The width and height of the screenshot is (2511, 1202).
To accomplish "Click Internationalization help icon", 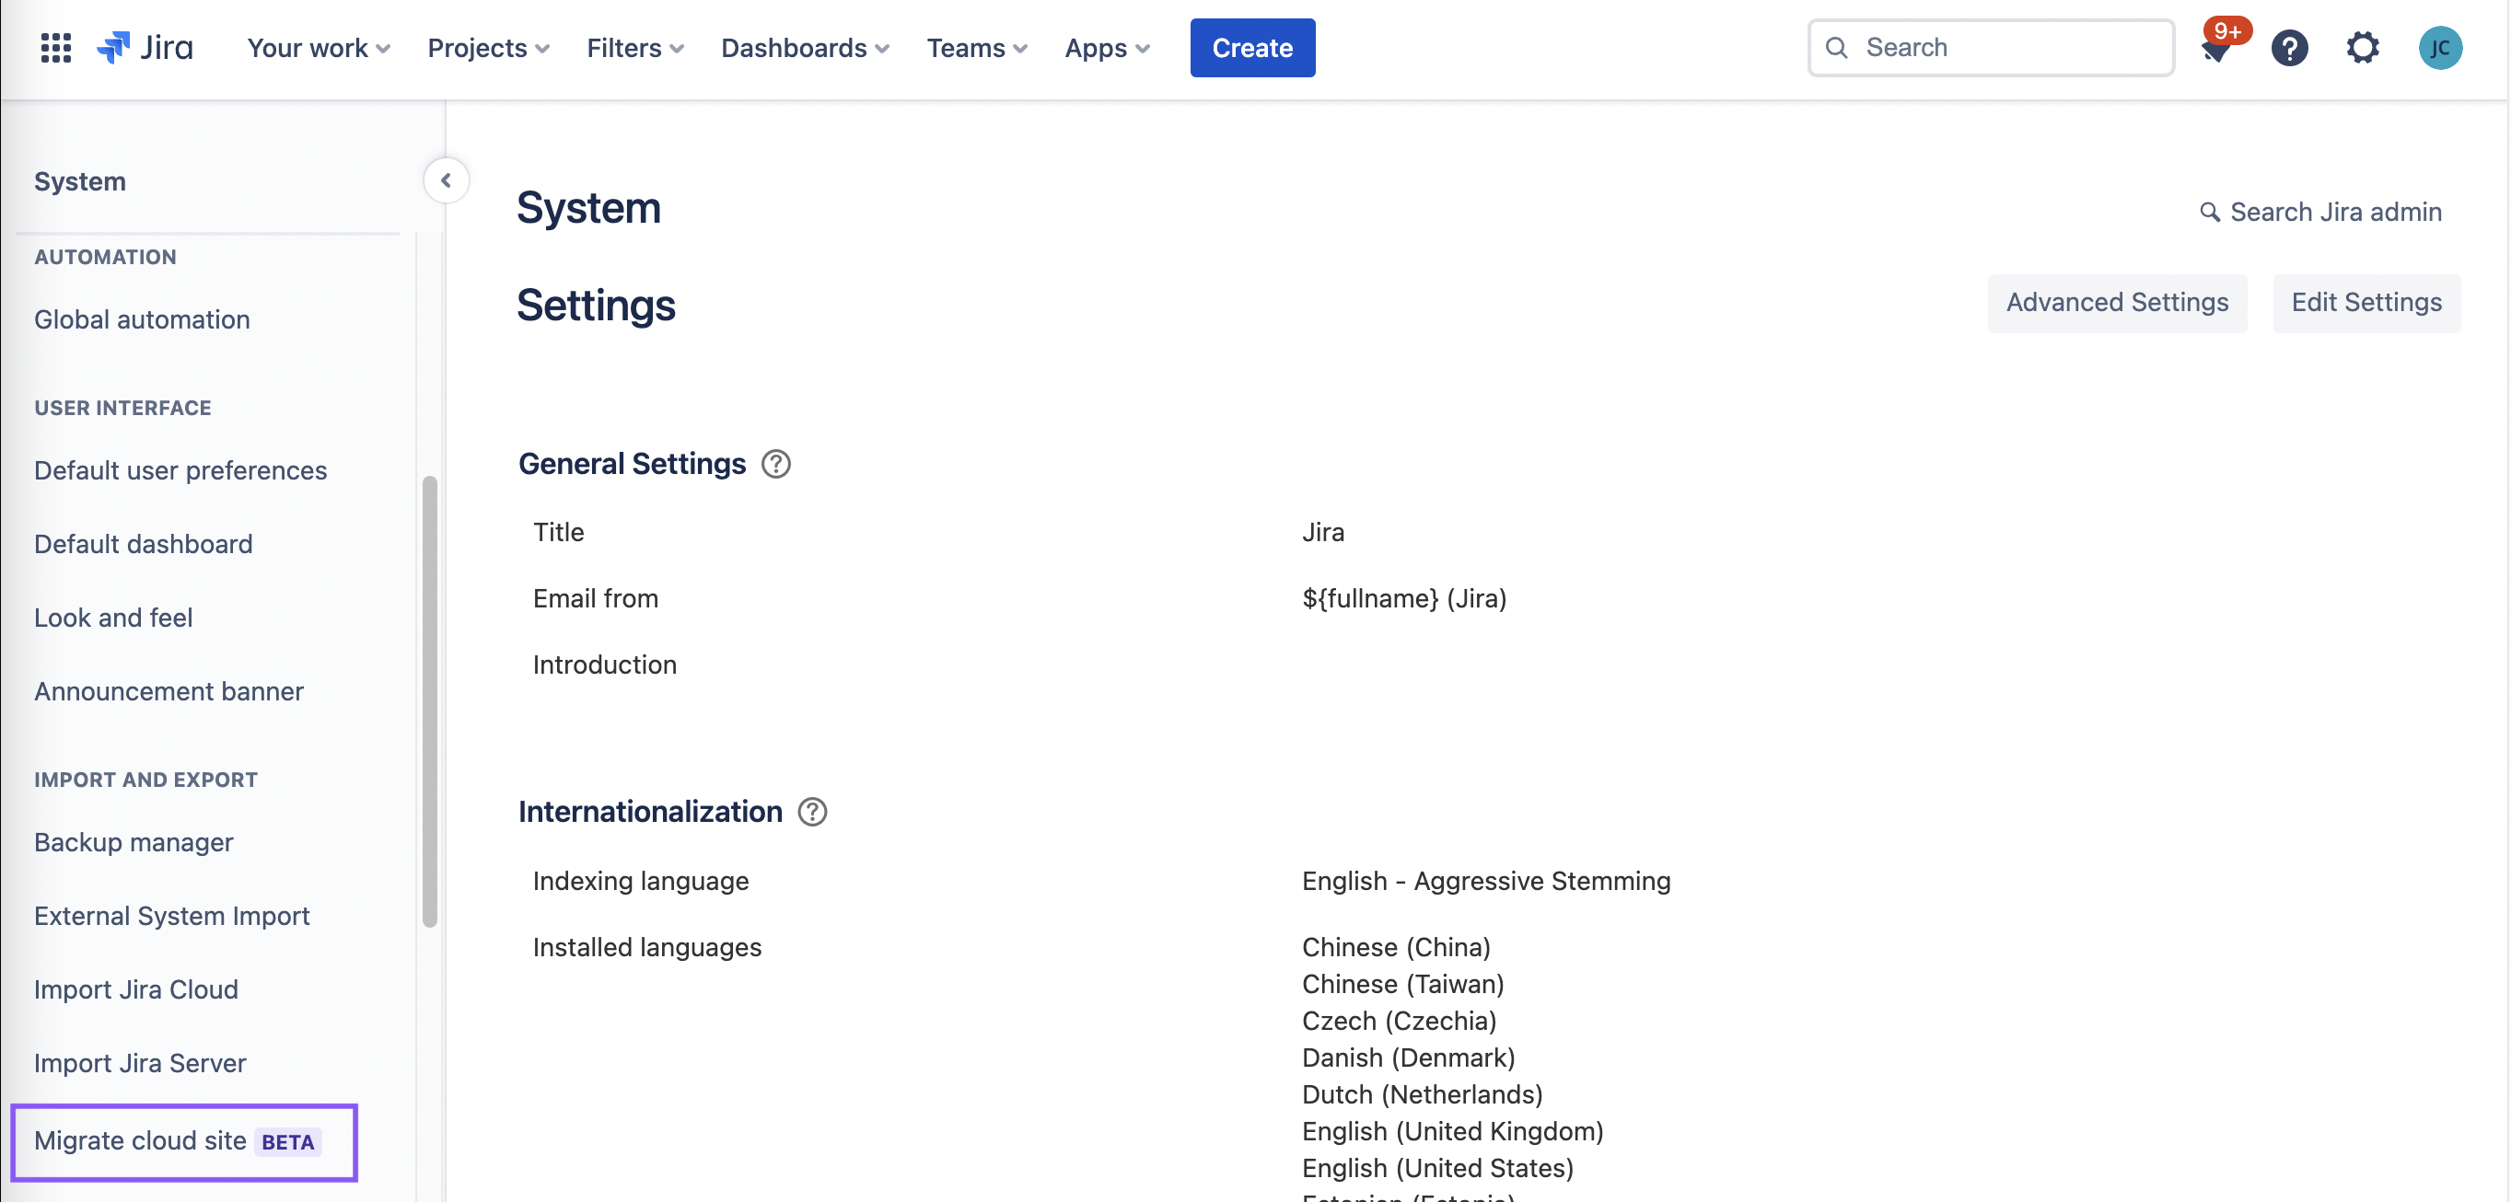I will (812, 812).
